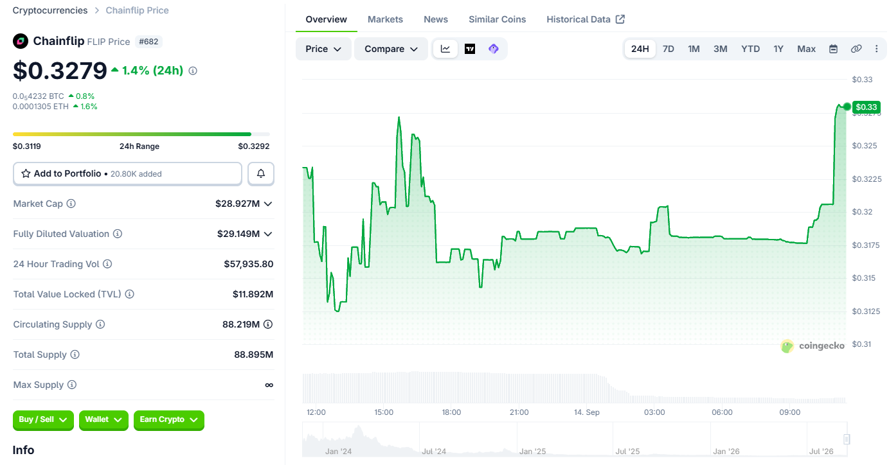
Task: Switch to the TradingView chart icon
Action: [x=470, y=49]
